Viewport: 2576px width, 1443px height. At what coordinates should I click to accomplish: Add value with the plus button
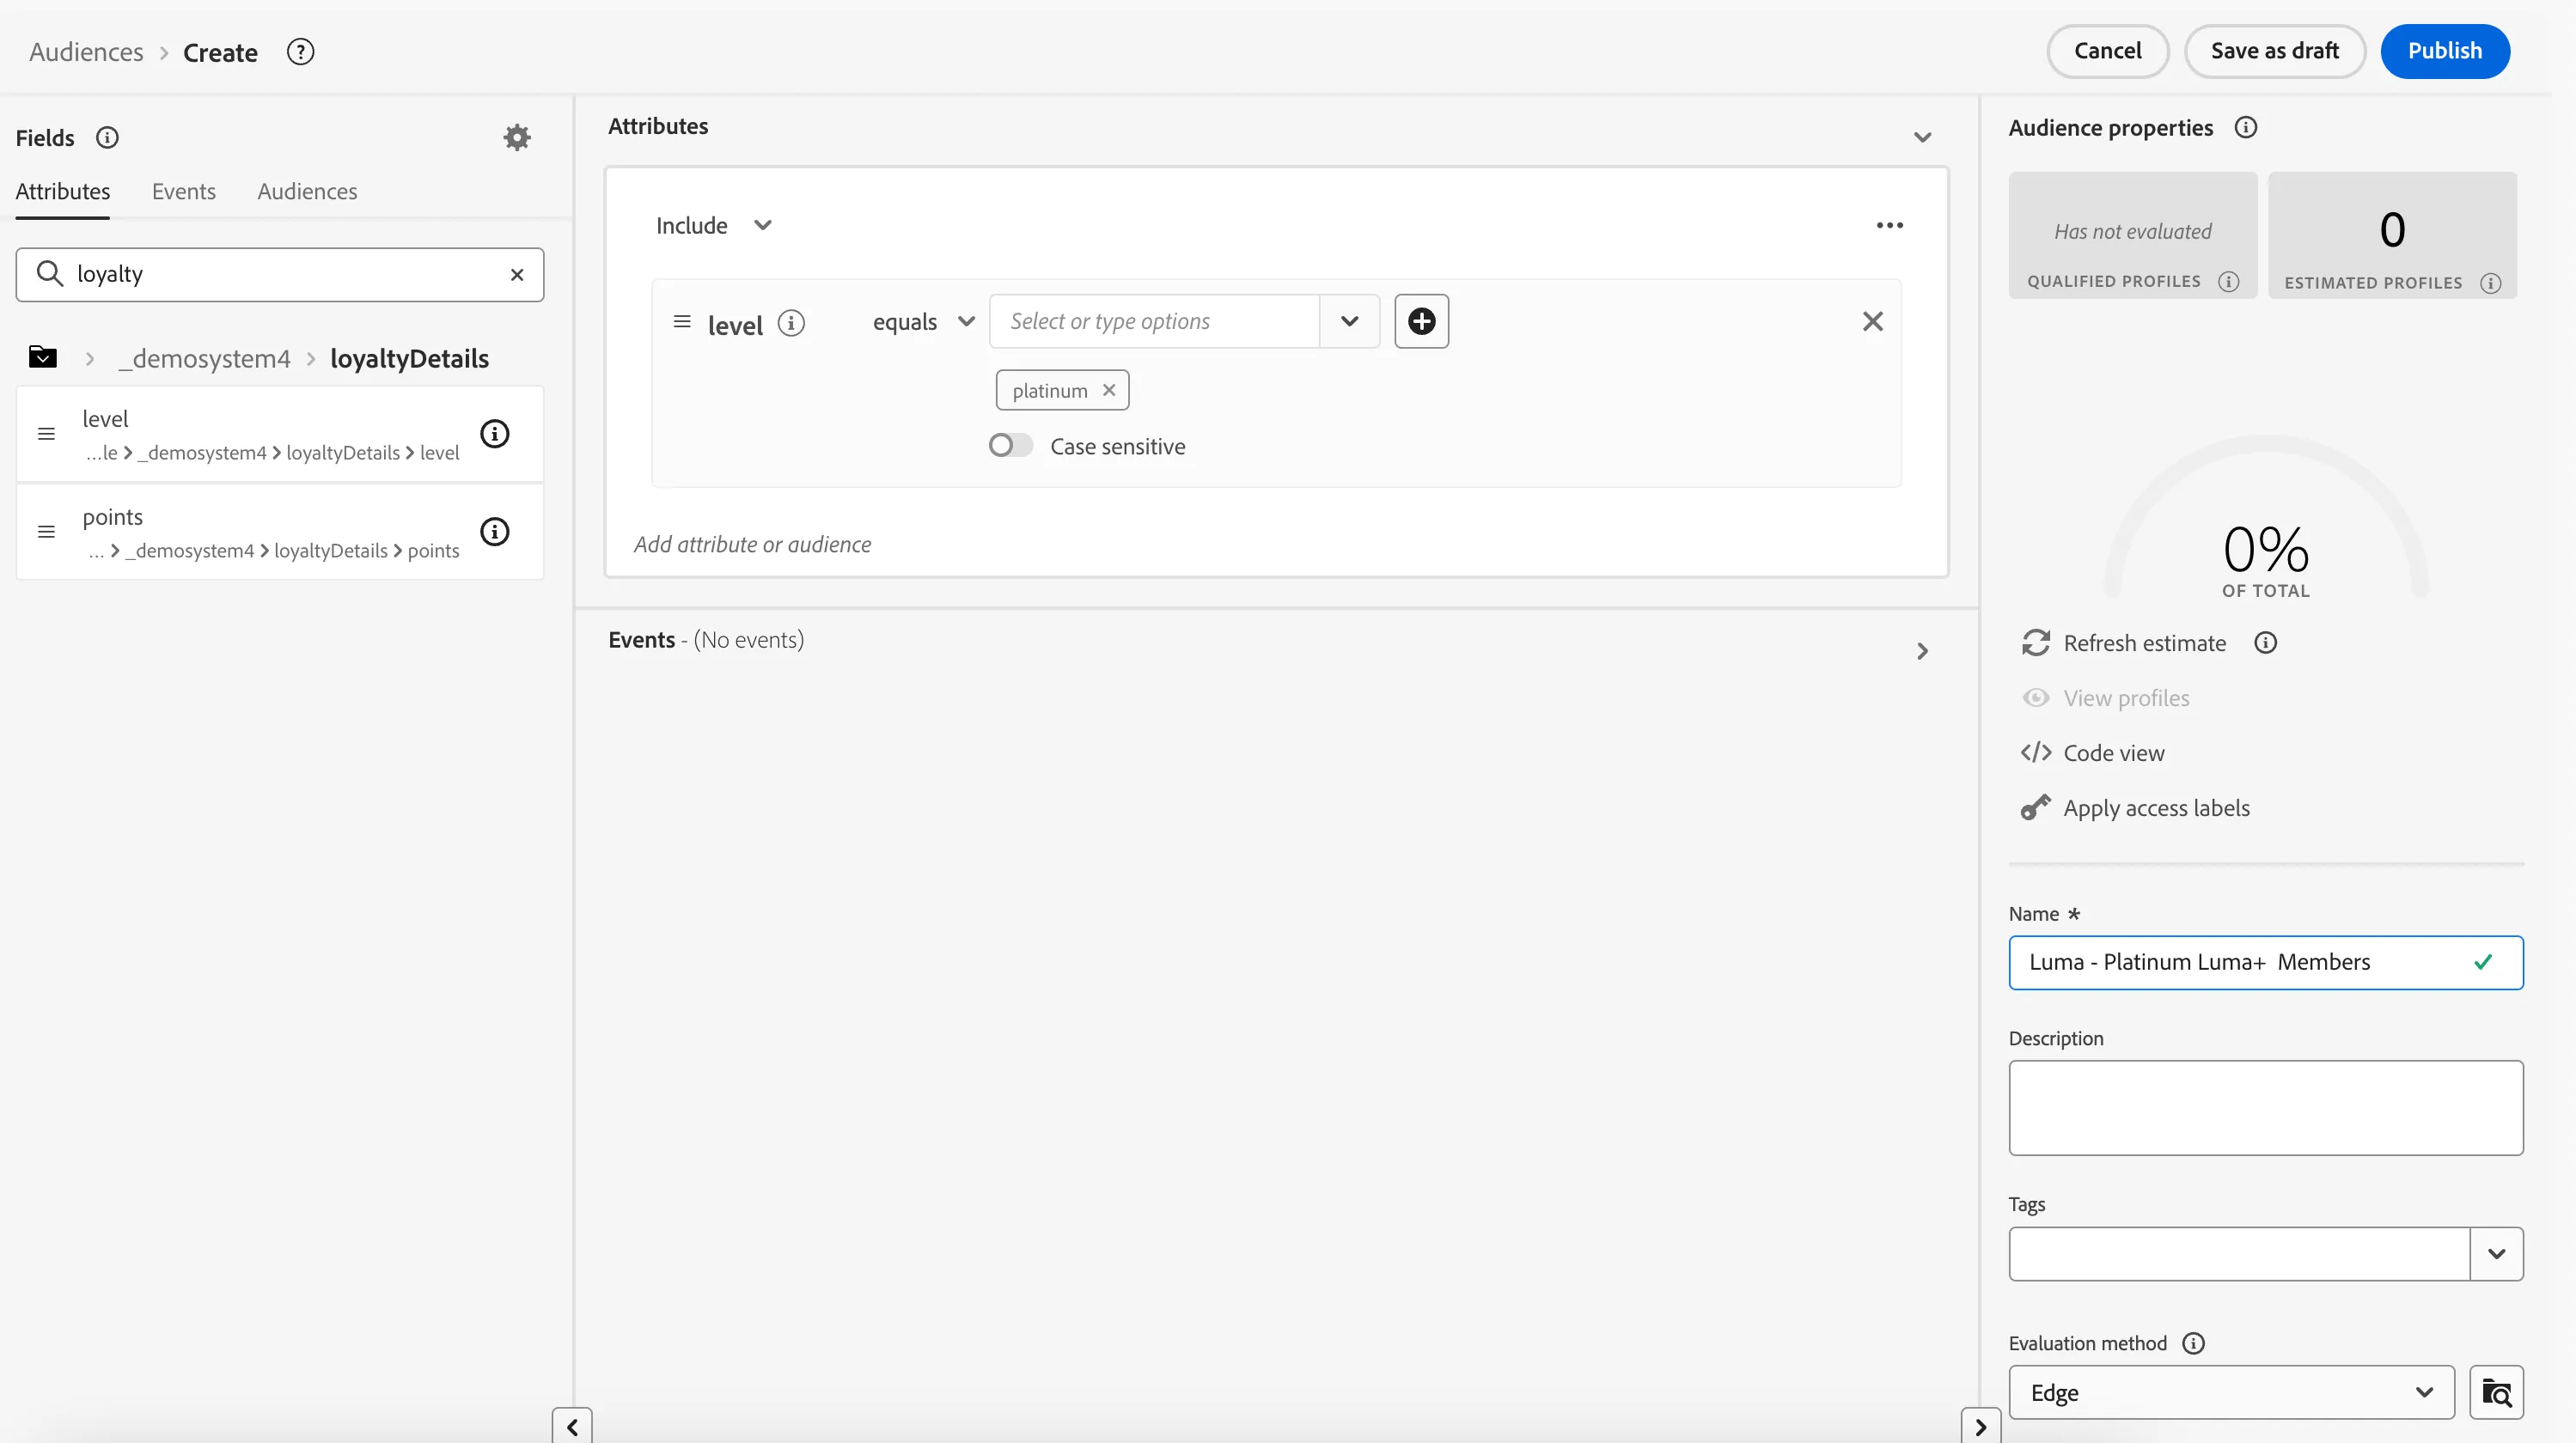pyautogui.click(x=1421, y=322)
